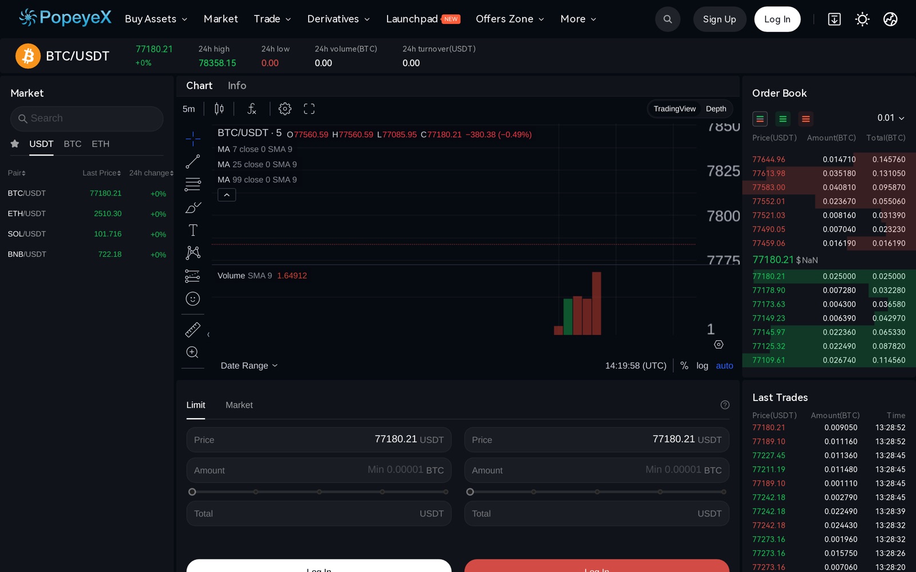
Task: Toggle percent scale on chart
Action: point(684,366)
